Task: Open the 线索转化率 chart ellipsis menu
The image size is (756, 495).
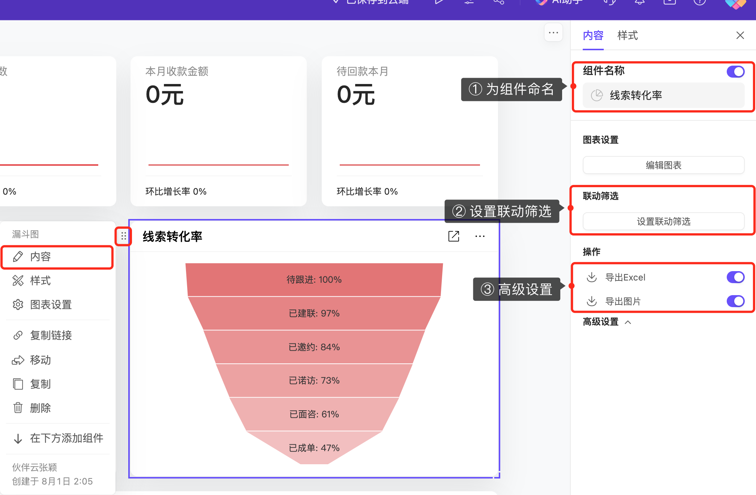Action: pos(480,236)
